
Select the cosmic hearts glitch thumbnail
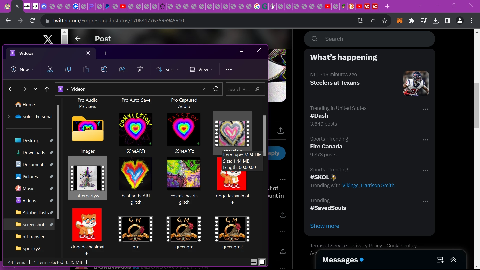[184, 174]
